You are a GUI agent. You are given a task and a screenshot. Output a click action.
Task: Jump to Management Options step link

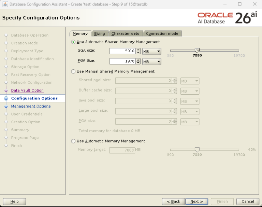31,106
